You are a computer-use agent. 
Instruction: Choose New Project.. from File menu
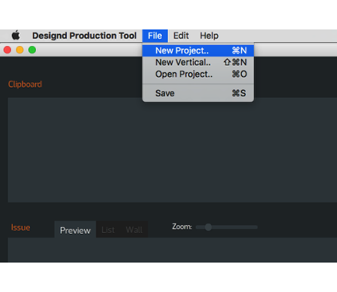tap(198, 51)
